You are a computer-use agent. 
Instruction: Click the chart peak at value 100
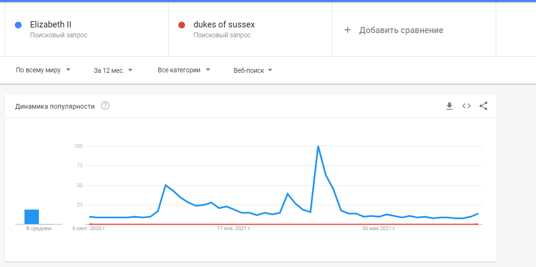318,146
